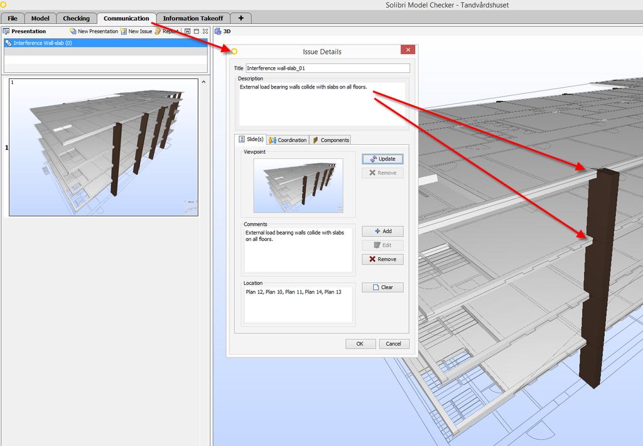This screenshot has width=643, height=446.
Task: Click the 3D view panel icon
Action: pos(218,31)
